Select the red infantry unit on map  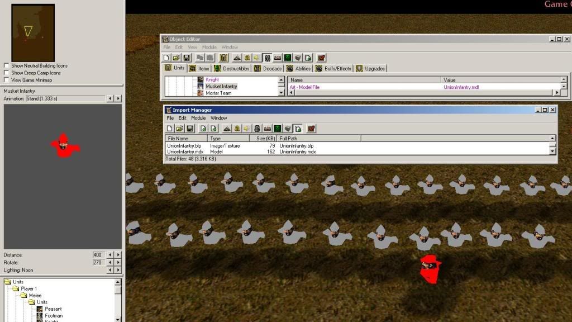pos(431,269)
